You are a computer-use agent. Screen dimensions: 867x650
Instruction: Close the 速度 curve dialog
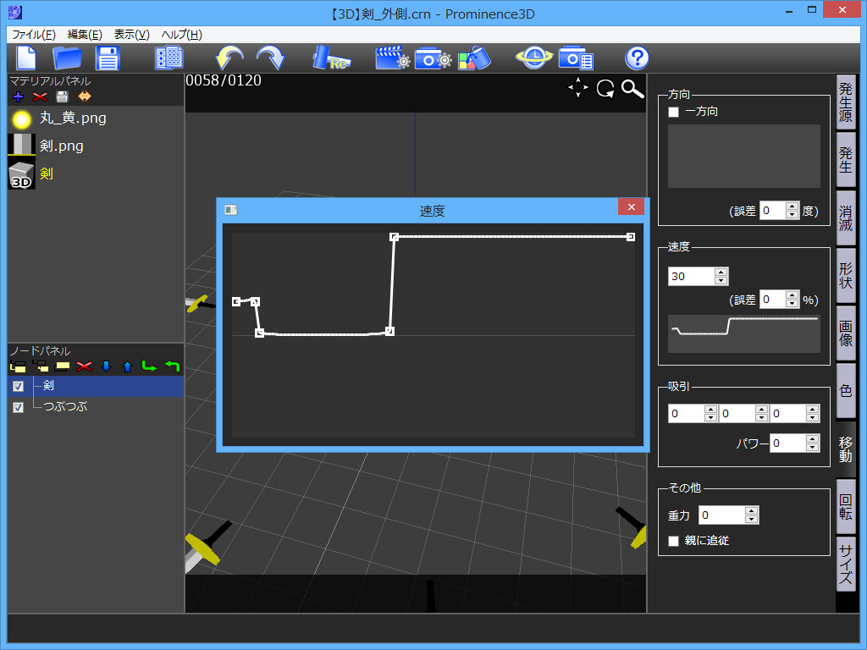click(631, 207)
